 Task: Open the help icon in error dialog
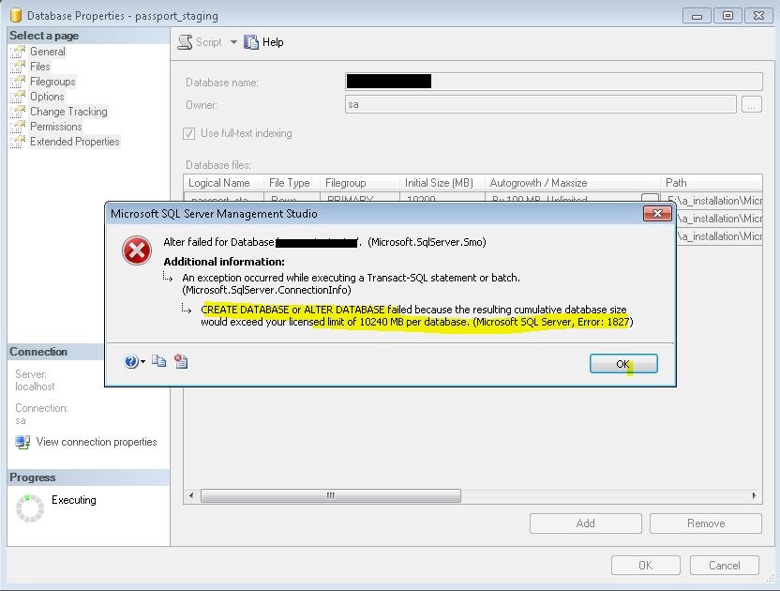click(131, 361)
